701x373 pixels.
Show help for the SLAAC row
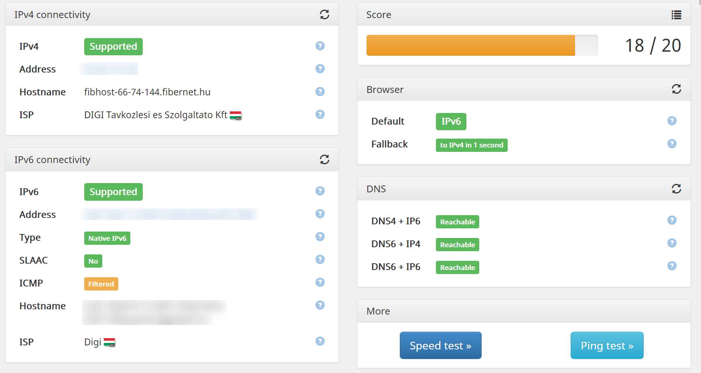320,260
